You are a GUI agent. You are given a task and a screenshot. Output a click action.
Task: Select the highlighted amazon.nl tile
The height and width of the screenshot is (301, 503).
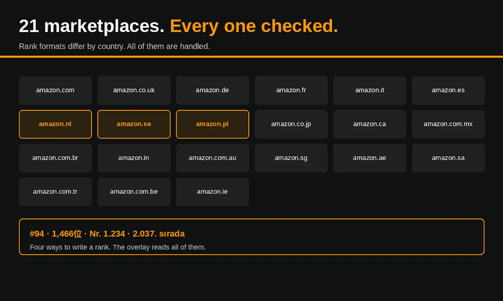coord(55,124)
